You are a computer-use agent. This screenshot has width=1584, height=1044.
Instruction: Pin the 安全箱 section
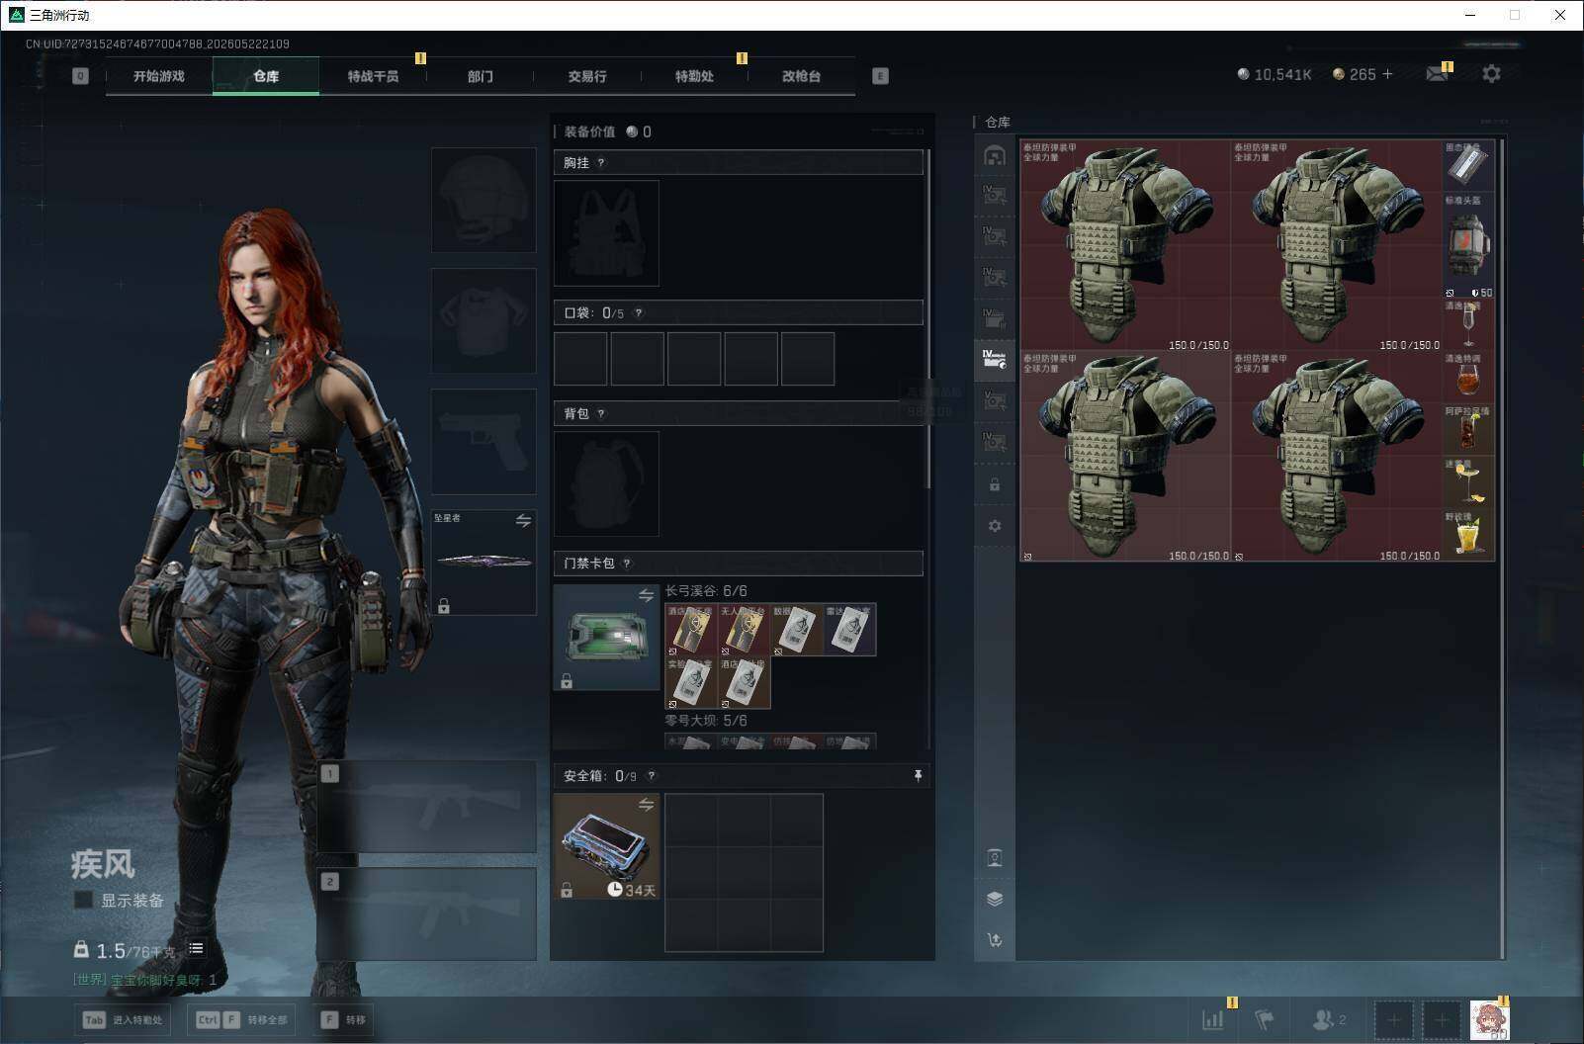coord(918,776)
